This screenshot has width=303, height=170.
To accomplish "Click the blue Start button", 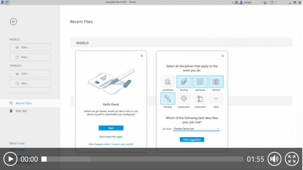I will click(x=111, y=128).
